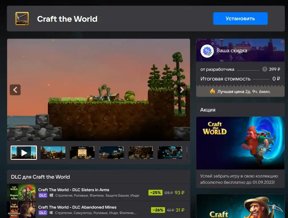
Task: Click the Sisters in Arms cover image
Action: tap(21, 193)
